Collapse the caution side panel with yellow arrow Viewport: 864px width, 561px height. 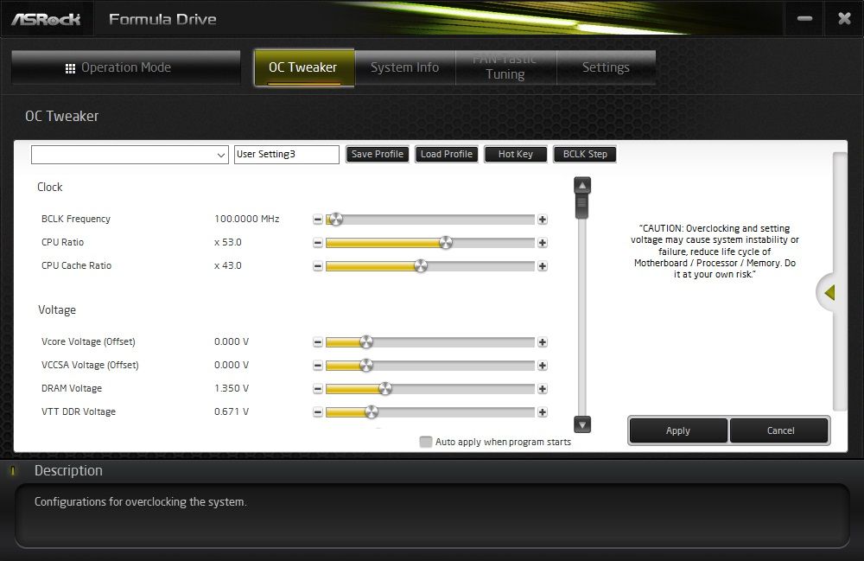(829, 293)
